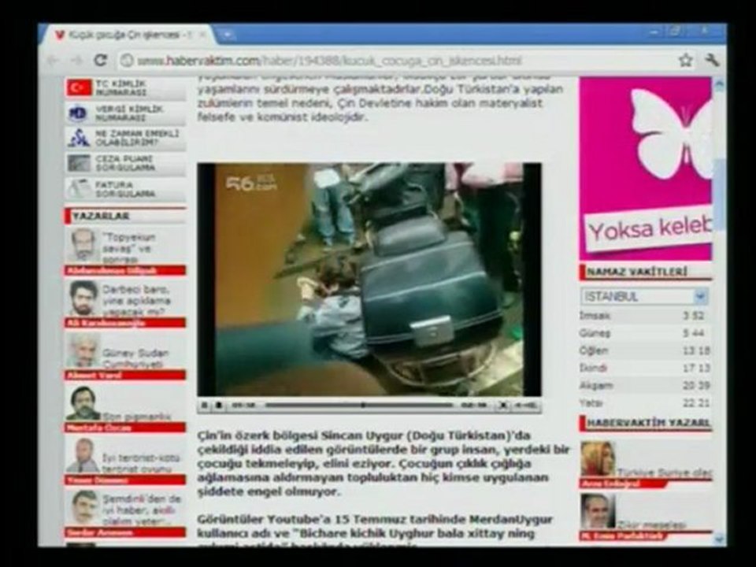Viewport: 756px width, 567px height.
Task: Click the site info icon in address bar
Action: click(127, 61)
